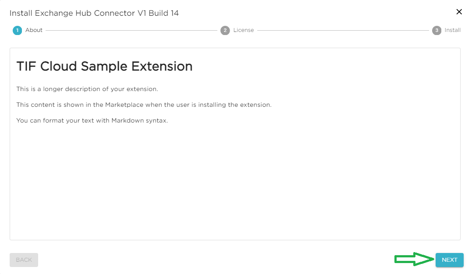Screen dimensions: 472x274
Task: Select the Install step label text
Action: click(452, 30)
